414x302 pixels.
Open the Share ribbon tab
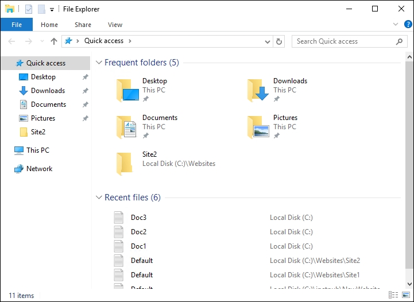pyautogui.click(x=83, y=25)
